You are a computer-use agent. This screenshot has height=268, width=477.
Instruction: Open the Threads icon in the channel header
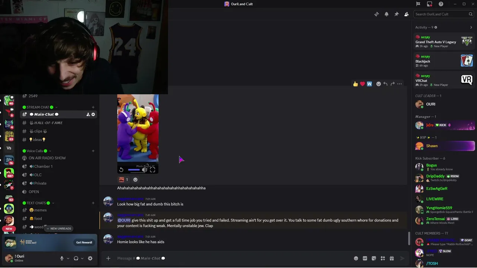pyautogui.click(x=377, y=14)
